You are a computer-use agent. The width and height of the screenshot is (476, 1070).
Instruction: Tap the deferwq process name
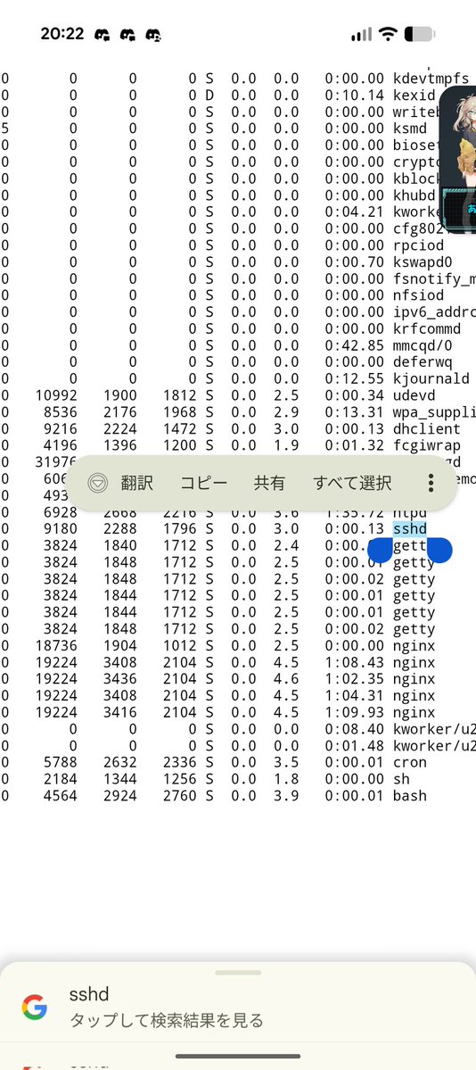coord(423,361)
